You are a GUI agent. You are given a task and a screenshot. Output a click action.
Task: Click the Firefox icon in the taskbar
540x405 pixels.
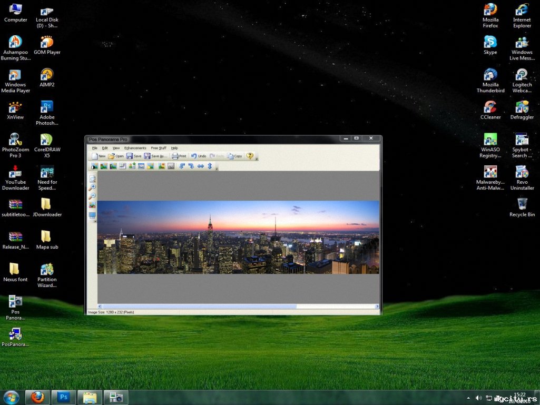(37, 398)
